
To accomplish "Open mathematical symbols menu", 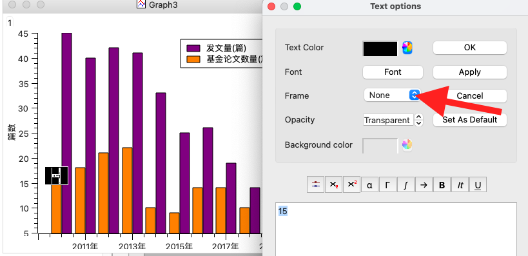I will pyautogui.click(x=406, y=184).
